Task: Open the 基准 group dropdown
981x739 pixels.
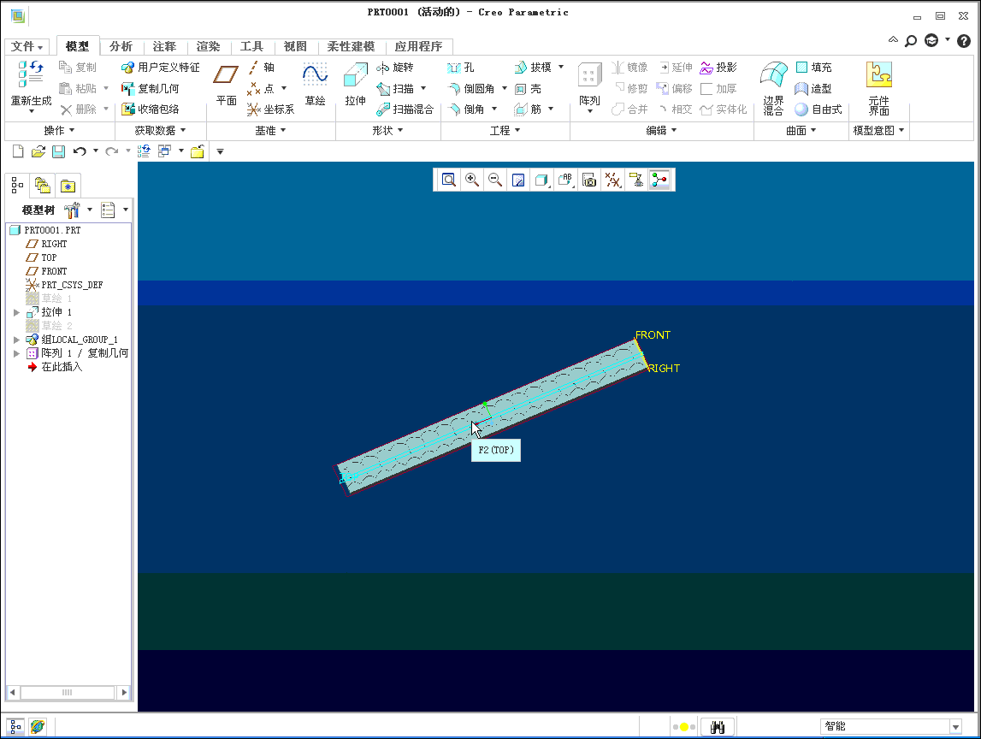Action: pos(271,130)
